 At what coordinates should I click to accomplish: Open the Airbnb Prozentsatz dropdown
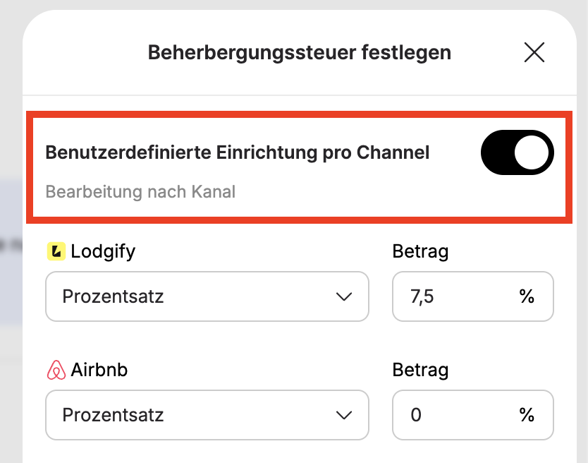click(x=207, y=415)
